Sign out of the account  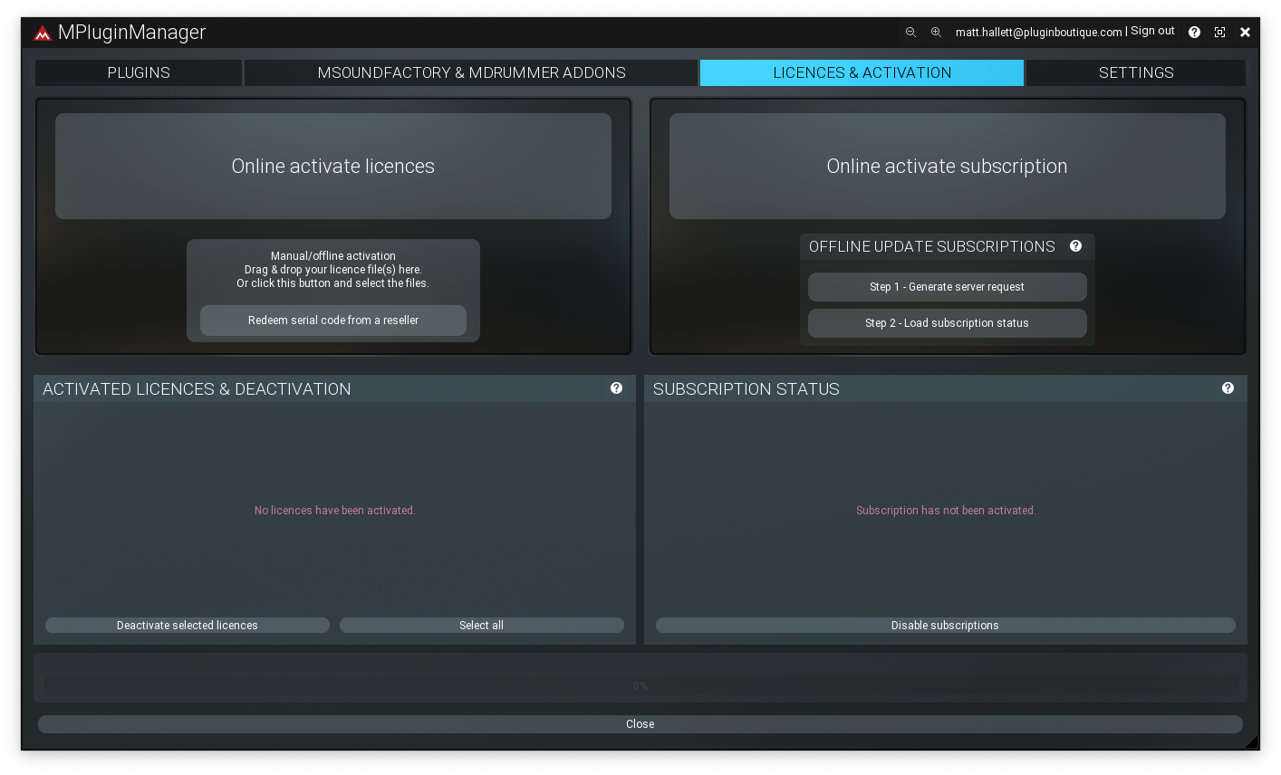point(1152,31)
